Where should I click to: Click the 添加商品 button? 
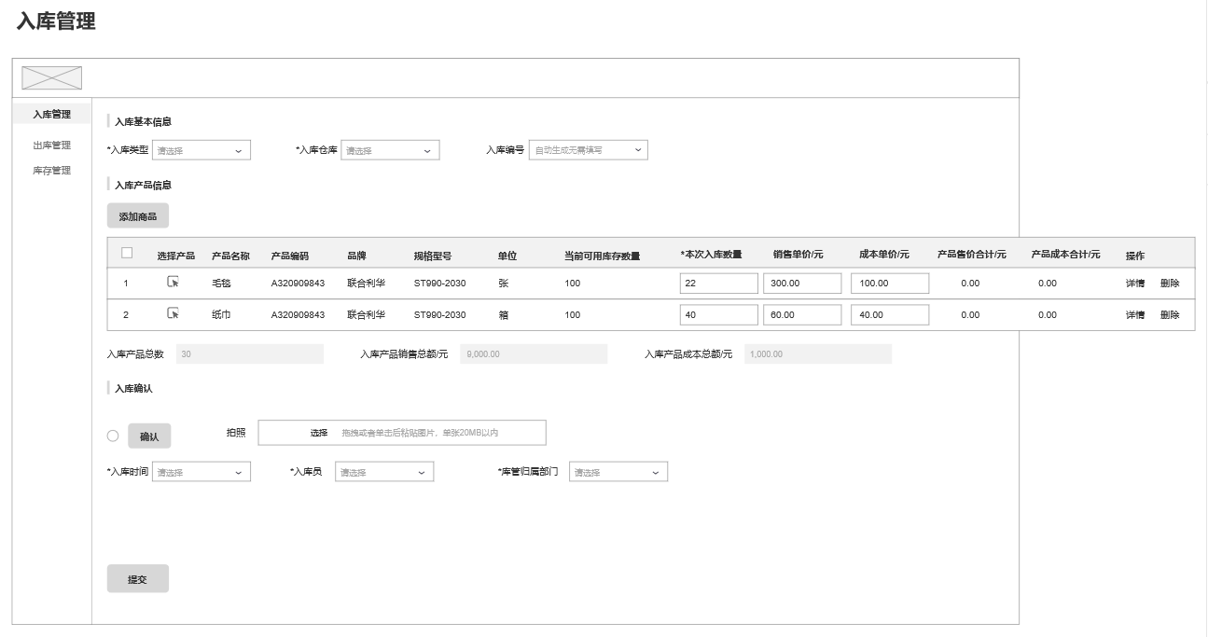pos(137,216)
